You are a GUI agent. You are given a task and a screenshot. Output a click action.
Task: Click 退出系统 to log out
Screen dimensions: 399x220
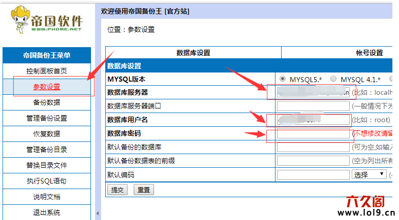pos(47,212)
